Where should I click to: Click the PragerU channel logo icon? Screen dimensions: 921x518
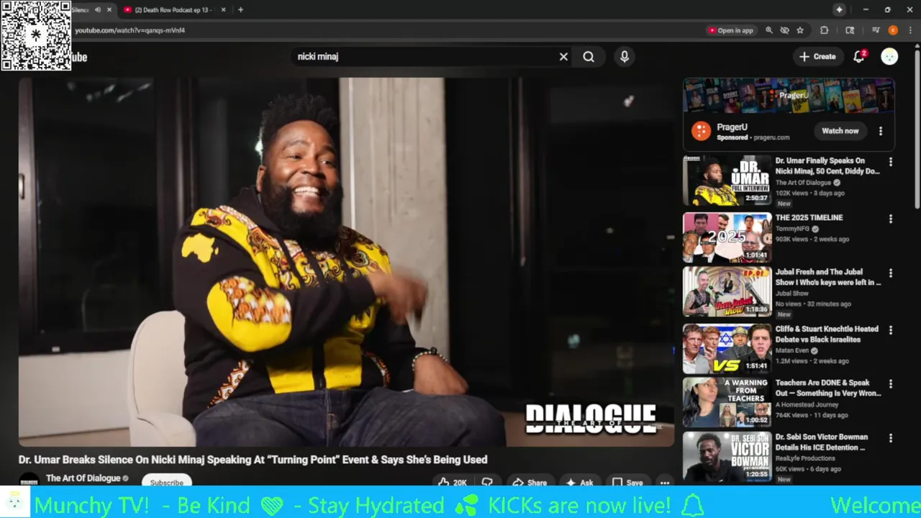pos(701,131)
